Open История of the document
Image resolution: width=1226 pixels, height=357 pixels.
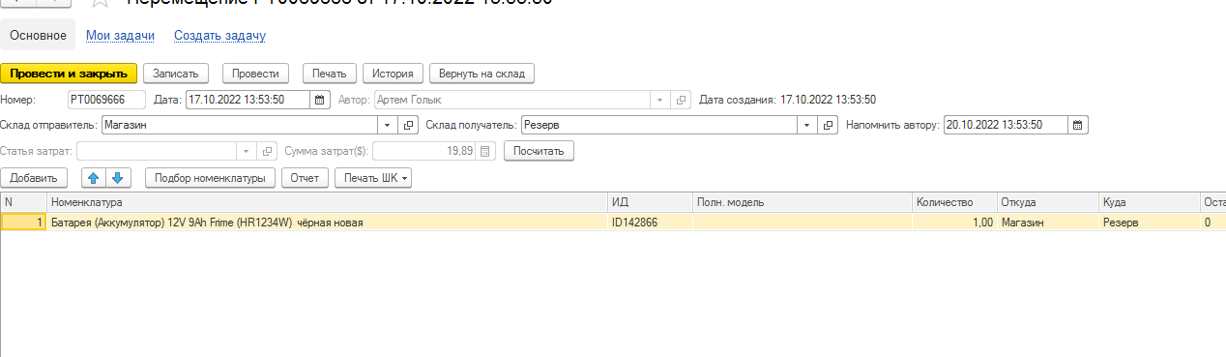[394, 74]
